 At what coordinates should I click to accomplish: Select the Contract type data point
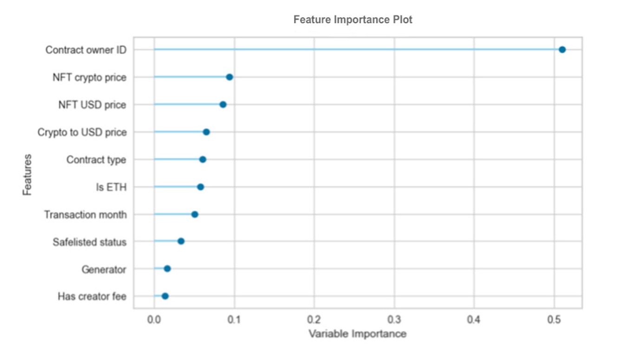[202, 160]
